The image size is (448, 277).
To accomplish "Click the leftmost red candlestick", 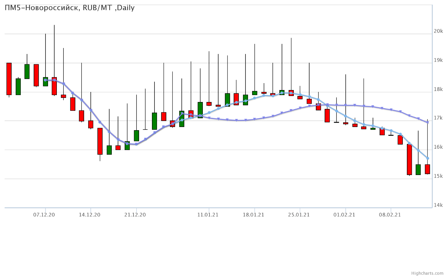I will pyautogui.click(x=9, y=79).
